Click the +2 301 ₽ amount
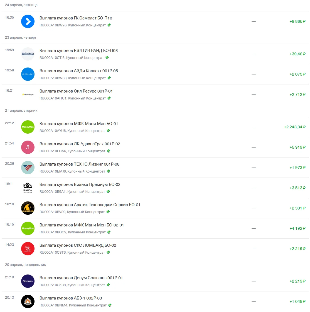 pos(297,208)
